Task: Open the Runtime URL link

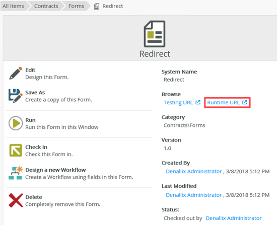Action: click(x=227, y=103)
